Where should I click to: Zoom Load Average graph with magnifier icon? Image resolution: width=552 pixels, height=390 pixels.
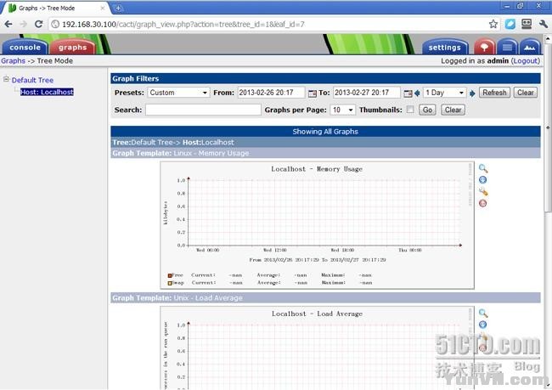click(483, 314)
